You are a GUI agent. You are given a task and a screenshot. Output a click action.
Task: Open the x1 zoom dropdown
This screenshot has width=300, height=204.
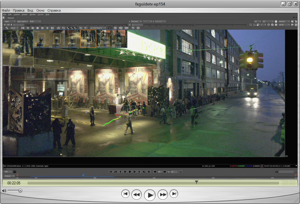tap(258, 22)
